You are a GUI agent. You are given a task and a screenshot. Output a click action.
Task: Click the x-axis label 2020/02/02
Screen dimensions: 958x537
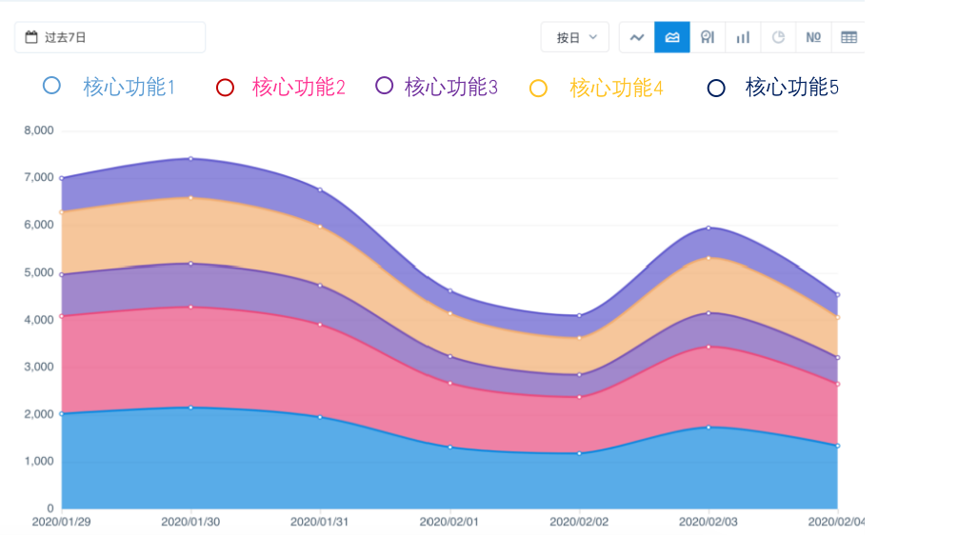pyautogui.click(x=579, y=523)
